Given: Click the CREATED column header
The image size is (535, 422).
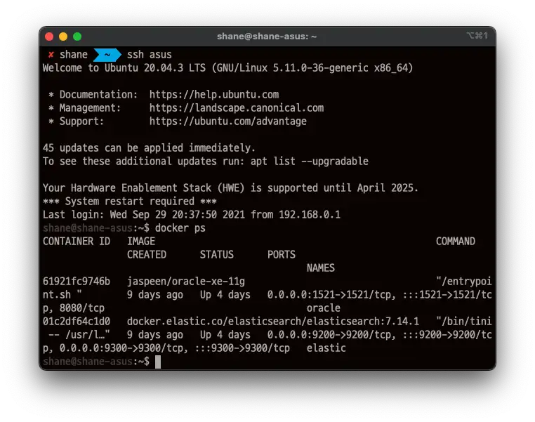Looking at the screenshot, I should (147, 254).
